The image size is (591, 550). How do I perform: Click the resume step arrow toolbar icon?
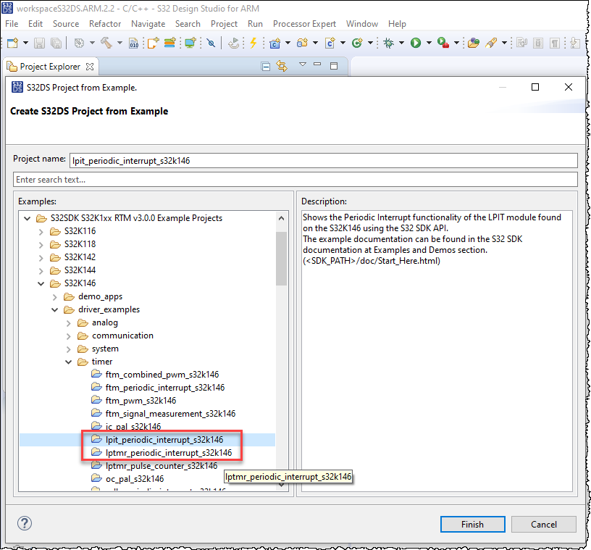point(234,43)
